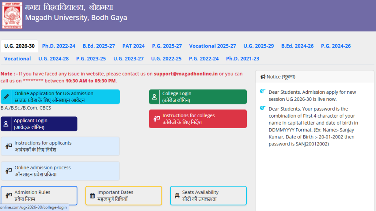The image size is (376, 211).
Task: Click the presenter icon on Admission Rules
Action: click(9, 196)
